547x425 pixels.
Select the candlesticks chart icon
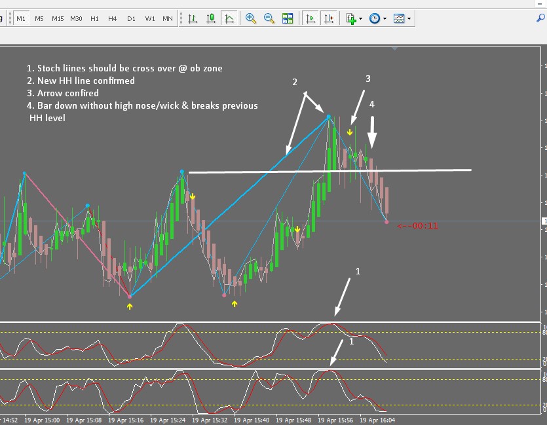(x=211, y=18)
